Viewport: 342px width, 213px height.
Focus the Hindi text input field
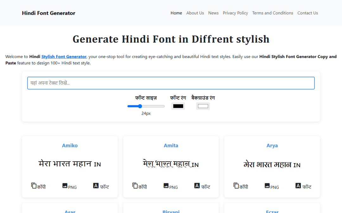tap(171, 83)
